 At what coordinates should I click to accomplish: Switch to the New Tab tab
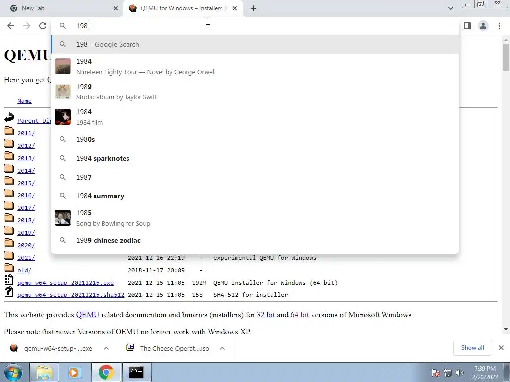(x=62, y=8)
